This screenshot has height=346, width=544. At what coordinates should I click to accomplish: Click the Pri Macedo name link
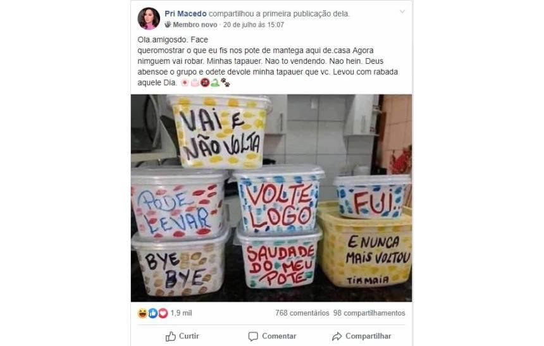pyautogui.click(x=185, y=14)
